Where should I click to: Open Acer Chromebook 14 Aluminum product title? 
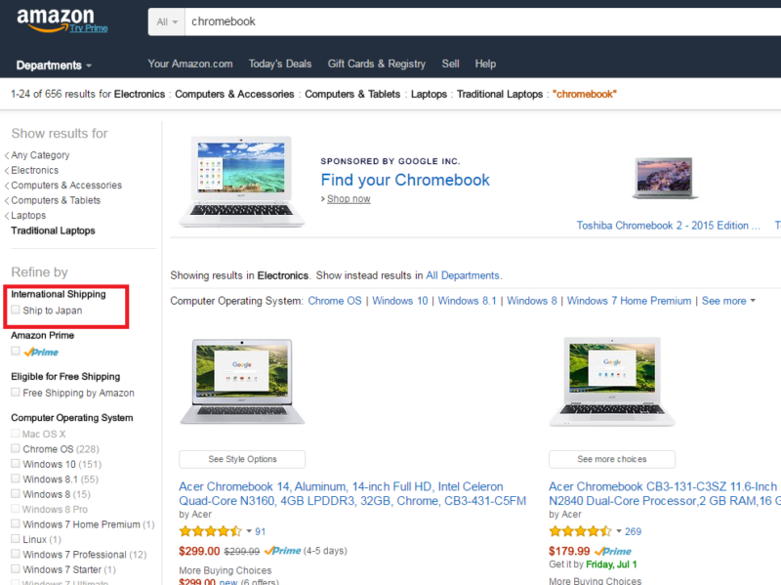tap(352, 494)
